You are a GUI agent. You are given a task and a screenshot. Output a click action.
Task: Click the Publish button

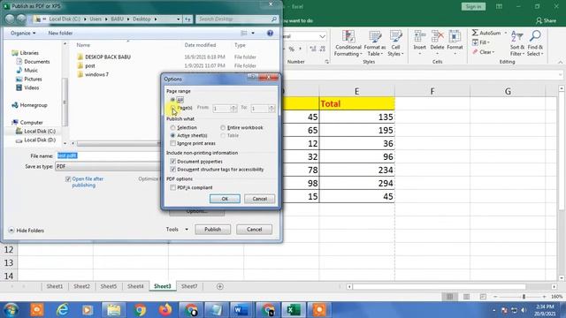pyautogui.click(x=212, y=230)
